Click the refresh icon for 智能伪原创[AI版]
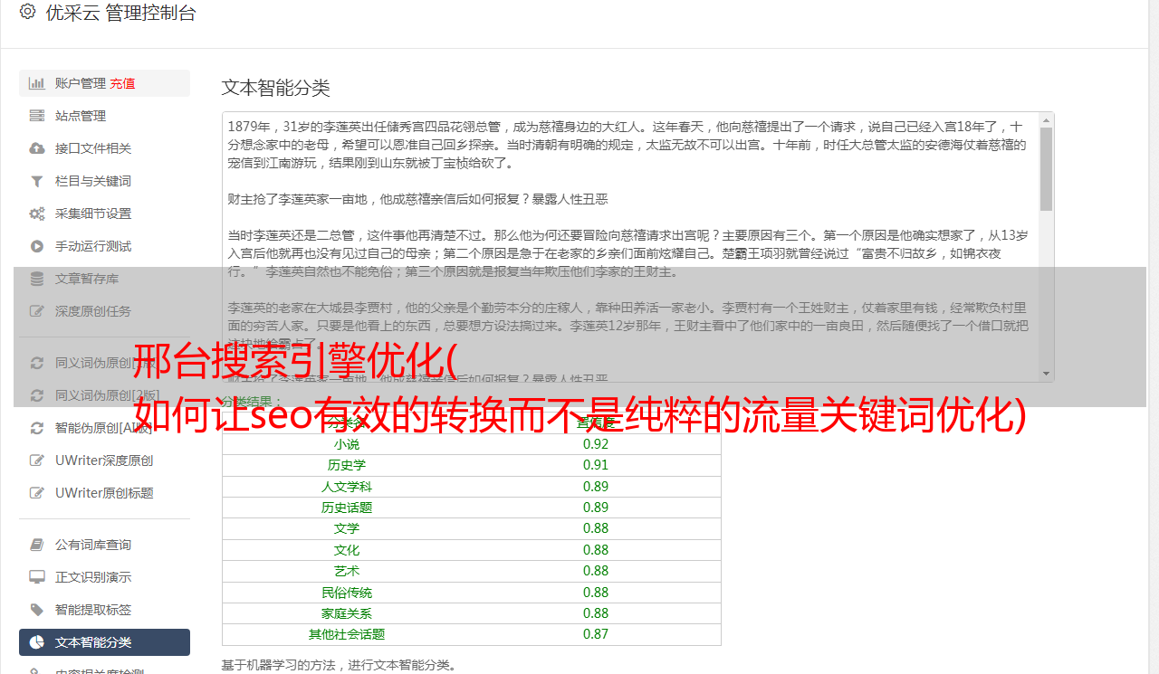The height and width of the screenshot is (674, 1159). point(37,428)
